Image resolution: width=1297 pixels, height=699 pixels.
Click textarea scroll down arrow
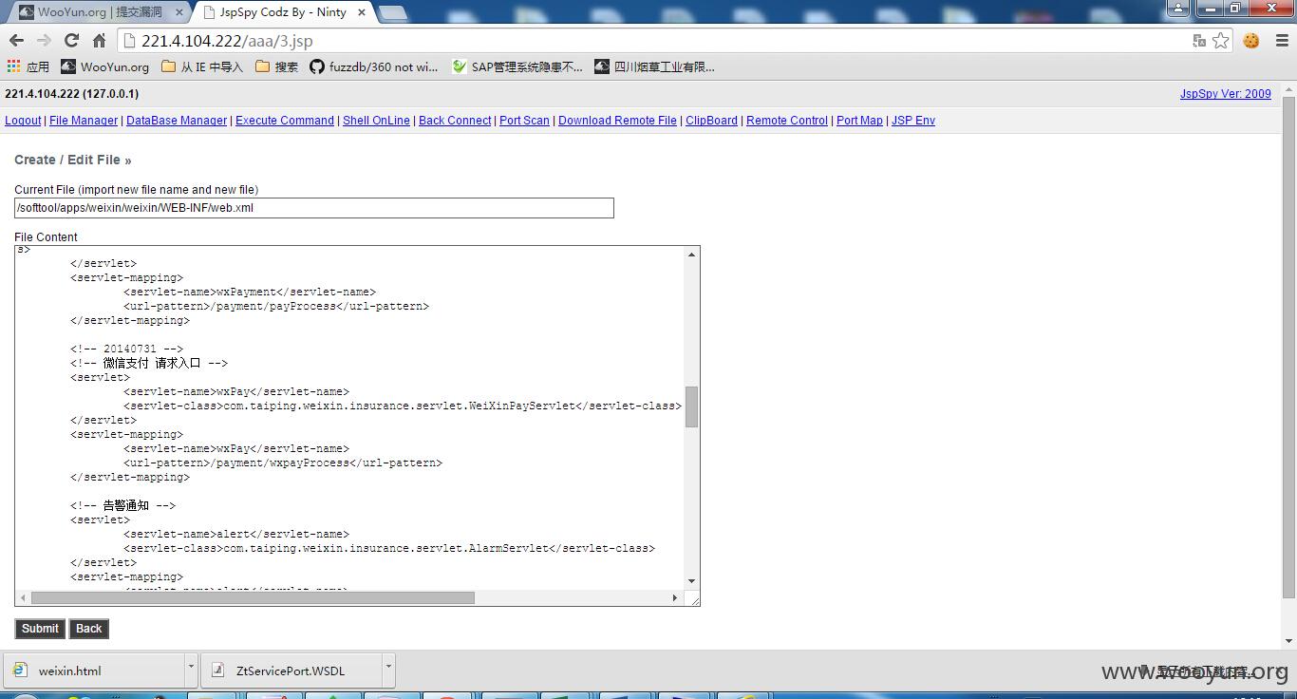[691, 581]
